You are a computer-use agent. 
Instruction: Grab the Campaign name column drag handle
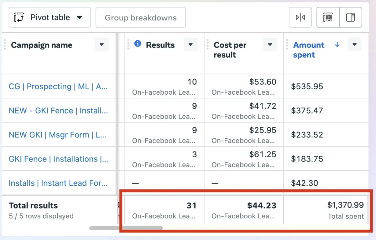pos(5,45)
